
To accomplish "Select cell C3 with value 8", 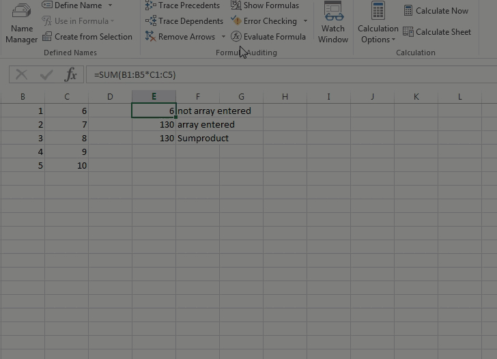I will (67, 138).
